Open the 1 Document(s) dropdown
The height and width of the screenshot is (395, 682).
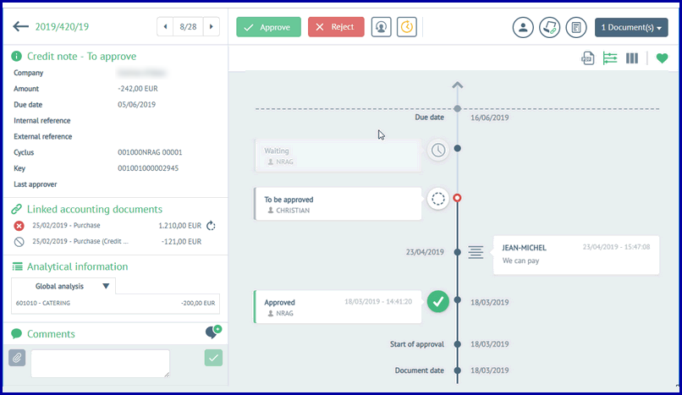631,27
